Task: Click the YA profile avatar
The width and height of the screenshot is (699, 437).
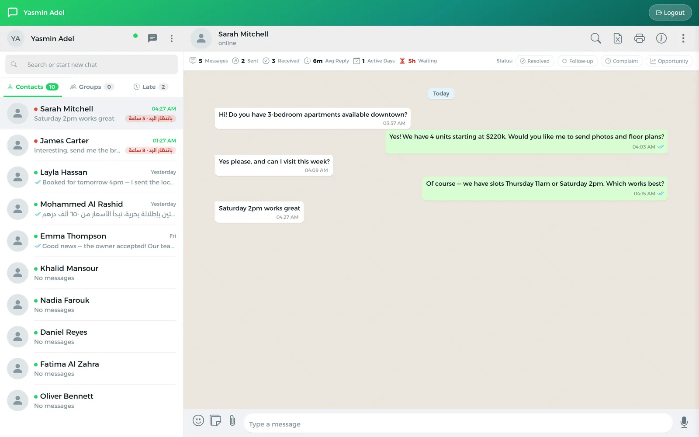Action: pos(16,38)
